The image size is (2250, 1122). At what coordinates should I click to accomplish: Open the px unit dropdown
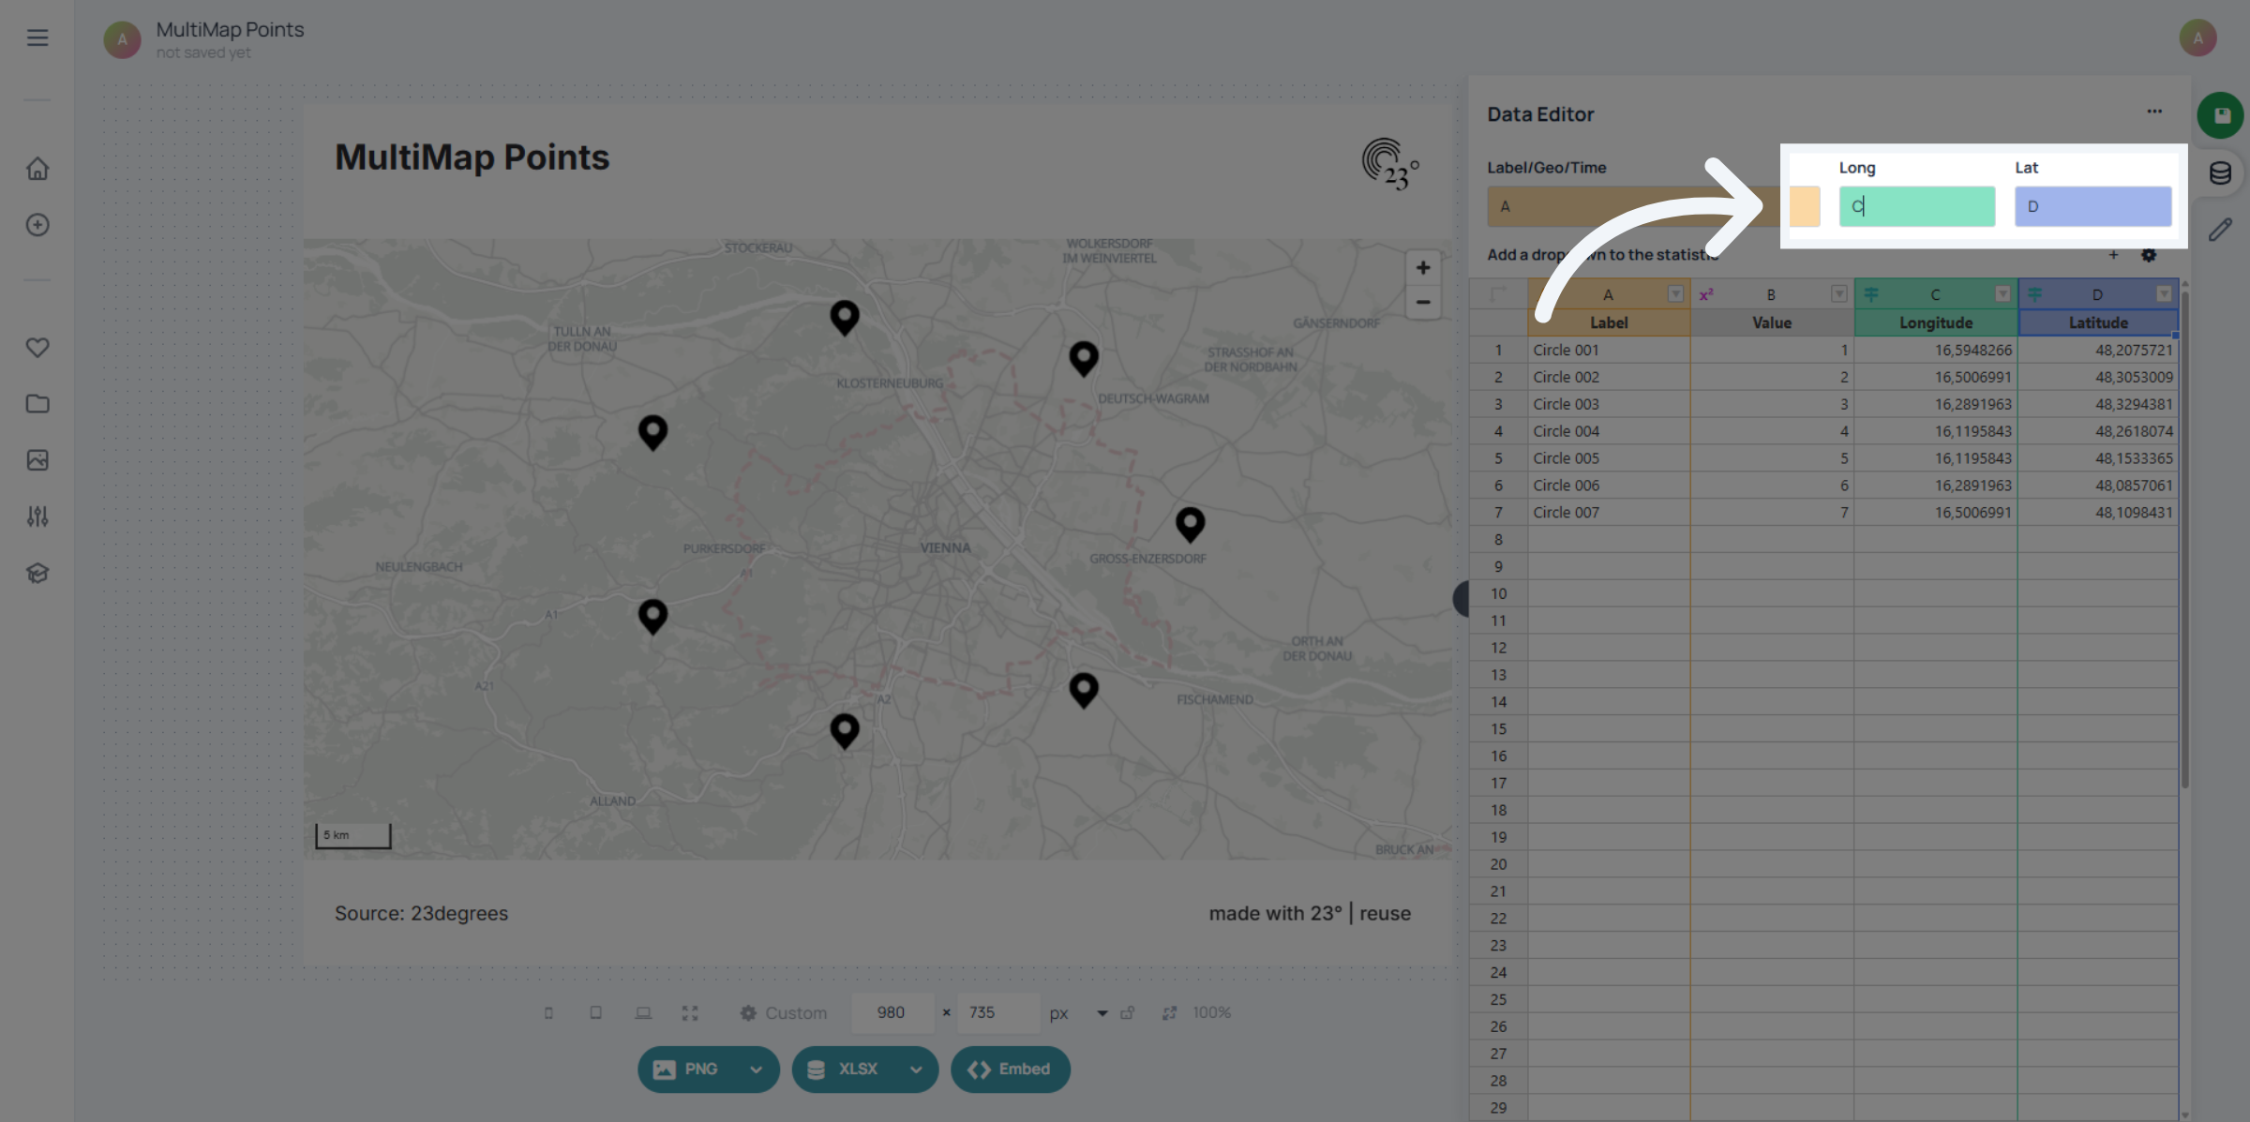point(1102,1013)
